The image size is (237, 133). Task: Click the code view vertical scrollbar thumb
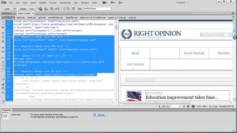[116, 27]
